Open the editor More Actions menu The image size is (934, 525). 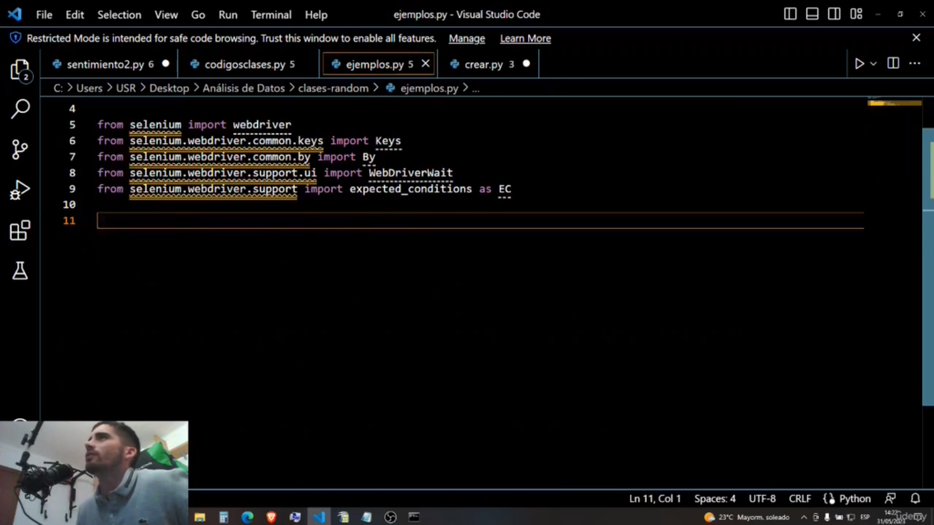(915, 64)
